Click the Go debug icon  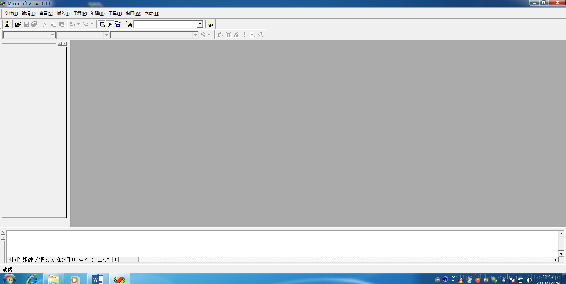click(252, 34)
